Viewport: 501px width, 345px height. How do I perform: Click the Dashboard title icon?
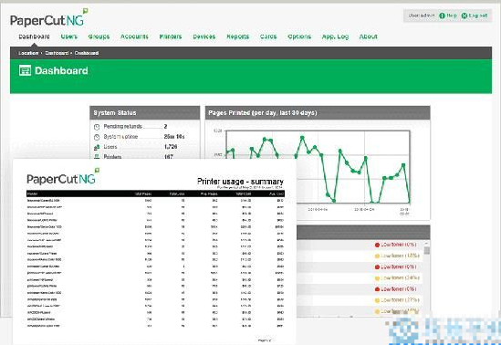coord(25,70)
